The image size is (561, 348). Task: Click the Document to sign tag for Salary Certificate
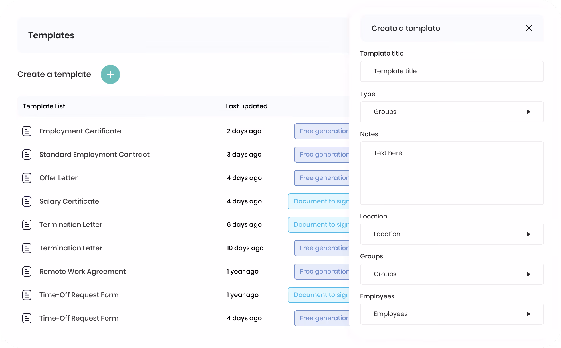click(319, 201)
